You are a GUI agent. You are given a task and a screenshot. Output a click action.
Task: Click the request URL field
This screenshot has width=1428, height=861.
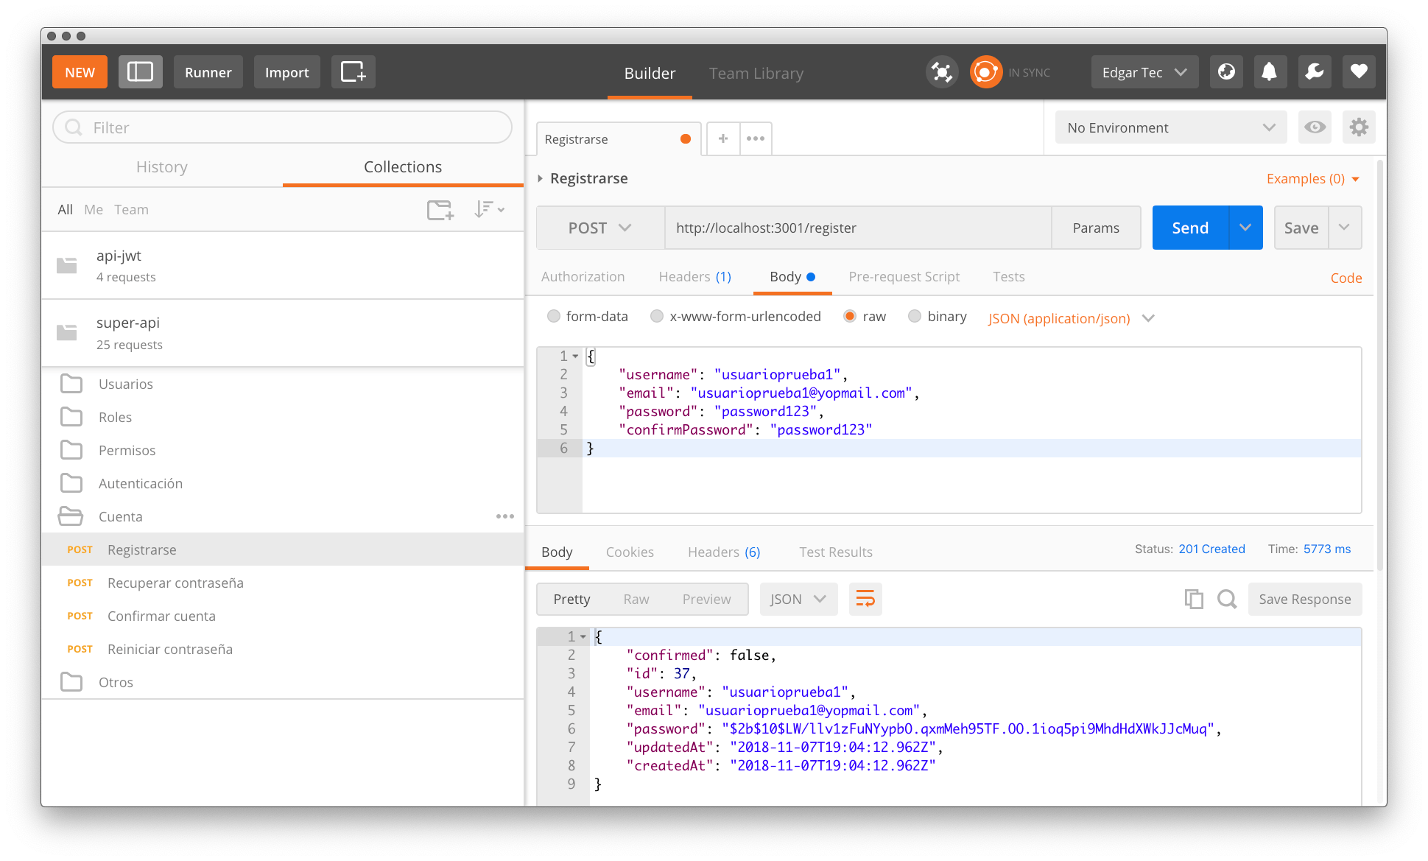(857, 228)
